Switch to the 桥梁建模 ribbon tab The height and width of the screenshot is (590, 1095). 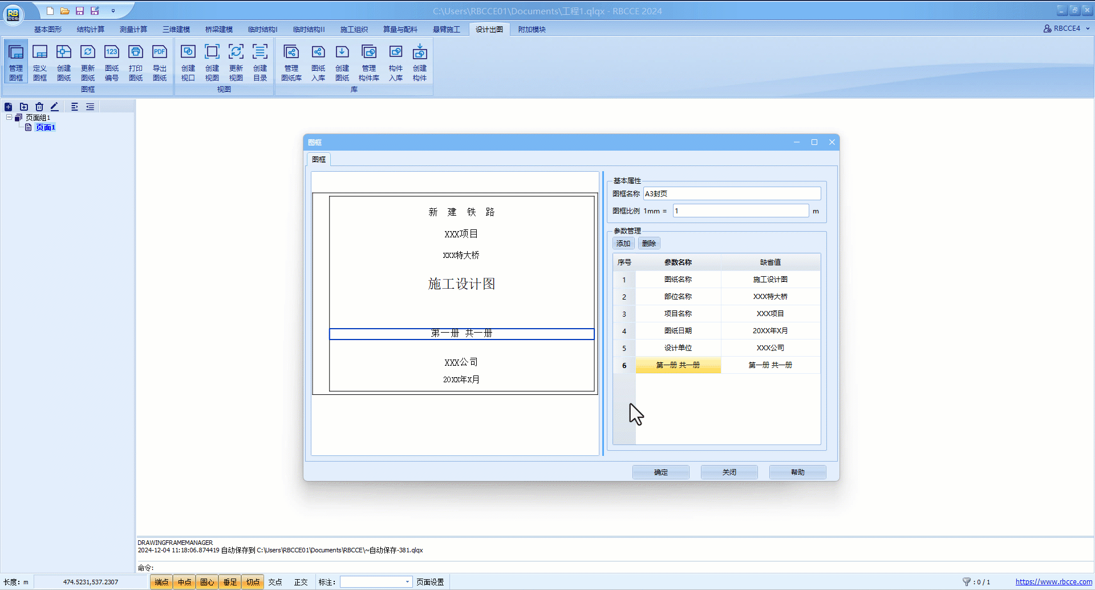219,30
